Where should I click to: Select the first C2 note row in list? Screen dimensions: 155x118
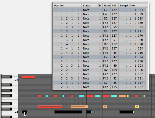coord(99,10)
